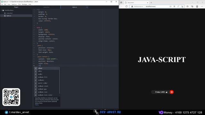205x115 pixels.
Task: Collapse the TextAffectWave project folder
Action: click(x=1, y=10)
